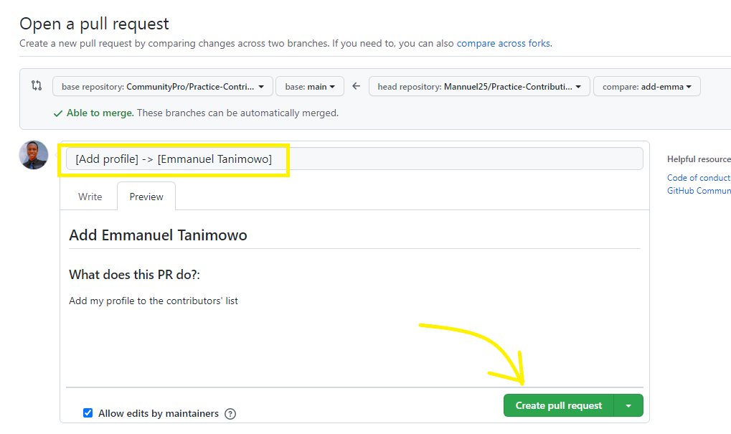Click the left arrow between base and head
The image size is (731, 434).
[x=356, y=85]
